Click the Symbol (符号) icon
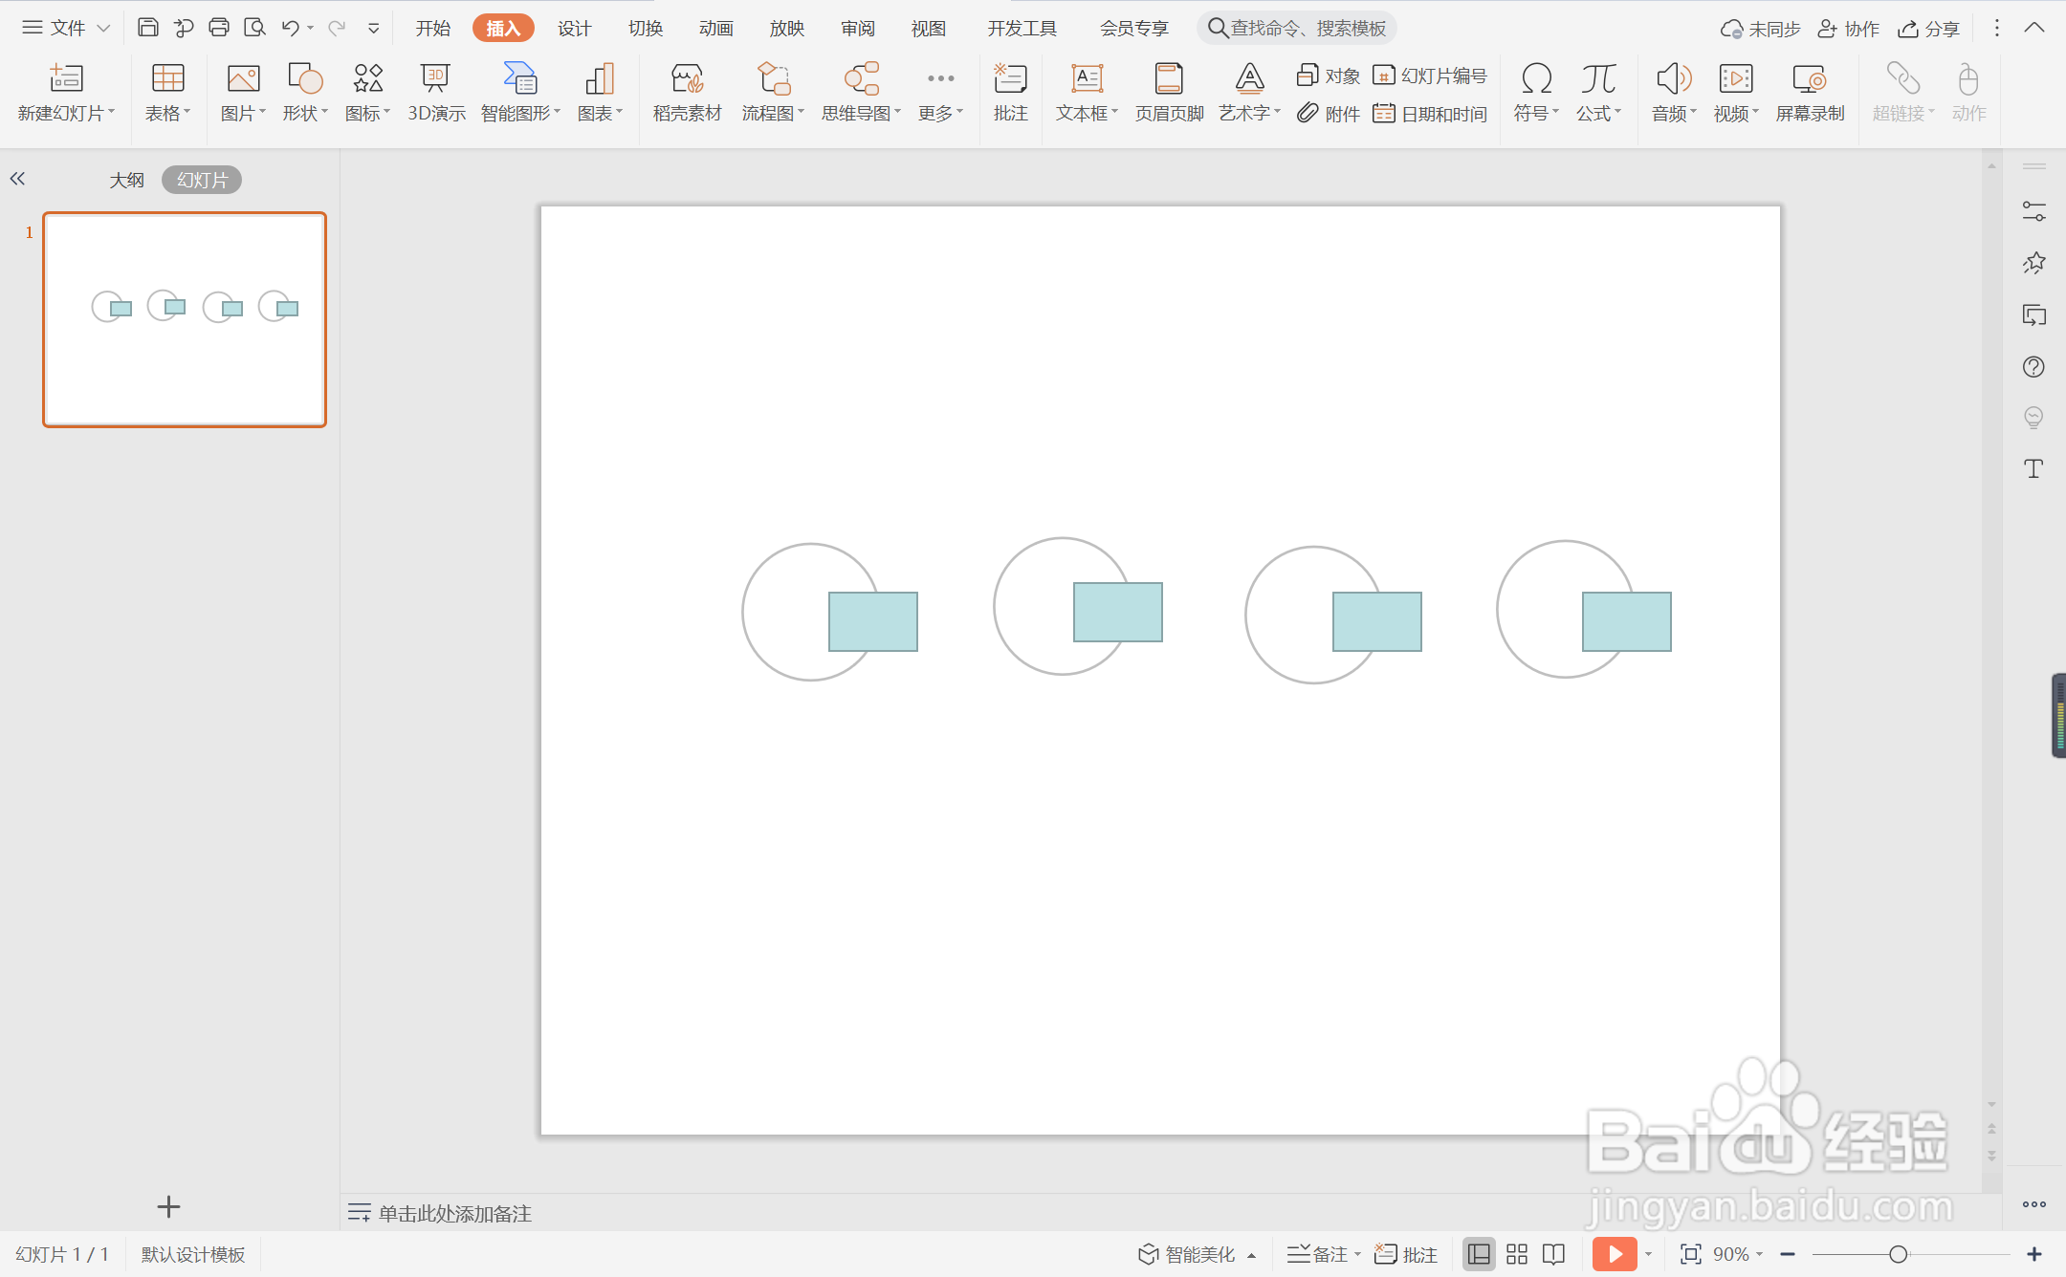Screen dimensions: 2066x1277 click(x=1536, y=77)
